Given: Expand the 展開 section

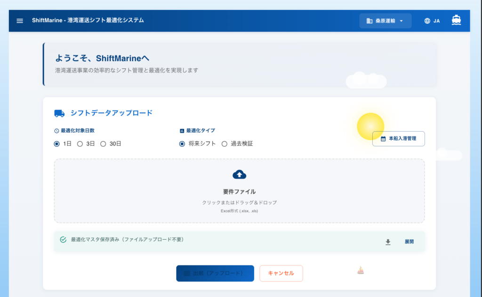Looking at the screenshot, I should [409, 241].
